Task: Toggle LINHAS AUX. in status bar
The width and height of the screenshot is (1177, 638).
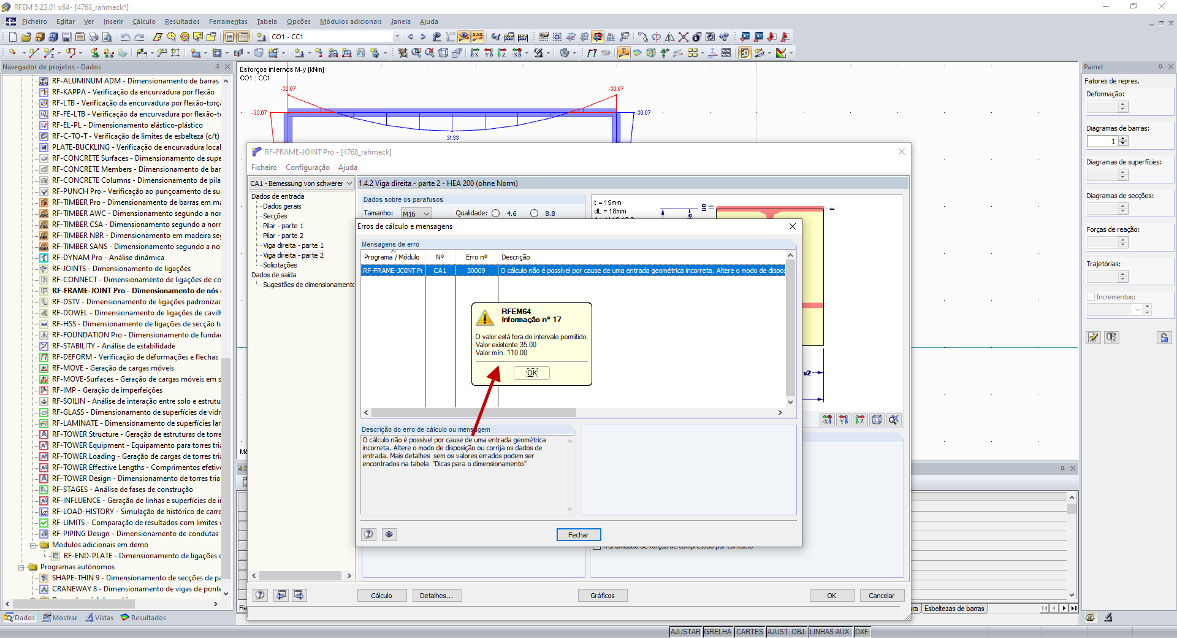Action: coord(830,632)
